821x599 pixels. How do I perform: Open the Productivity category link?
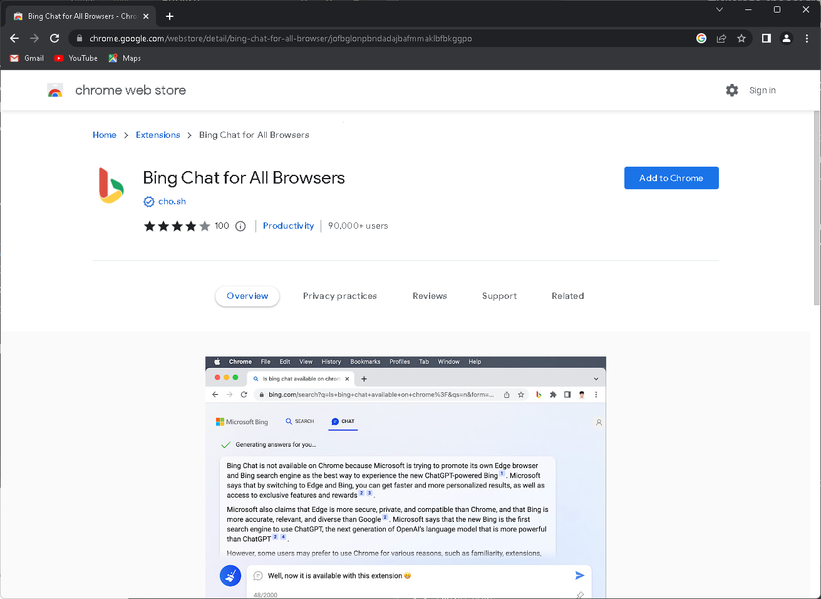(288, 226)
